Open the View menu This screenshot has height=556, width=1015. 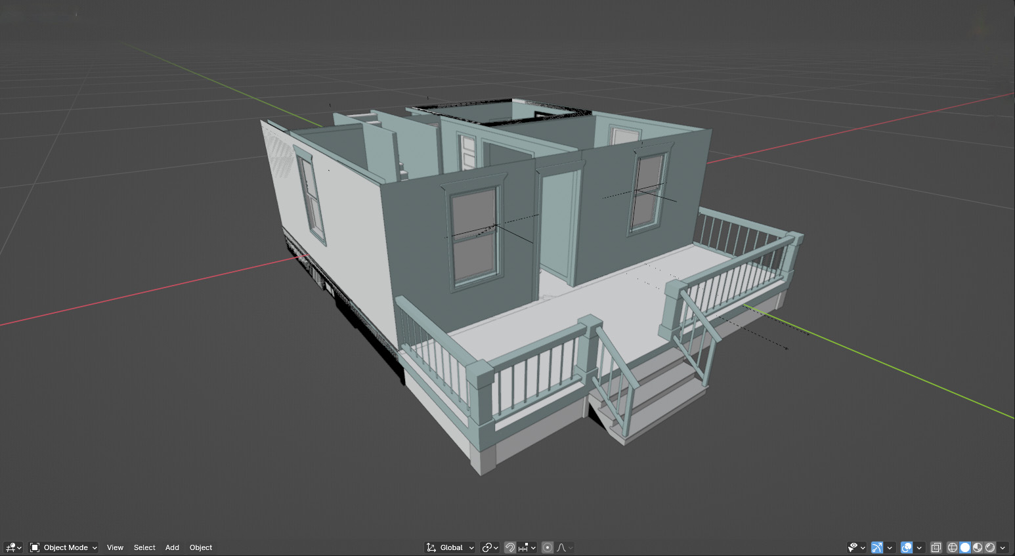pyautogui.click(x=115, y=547)
